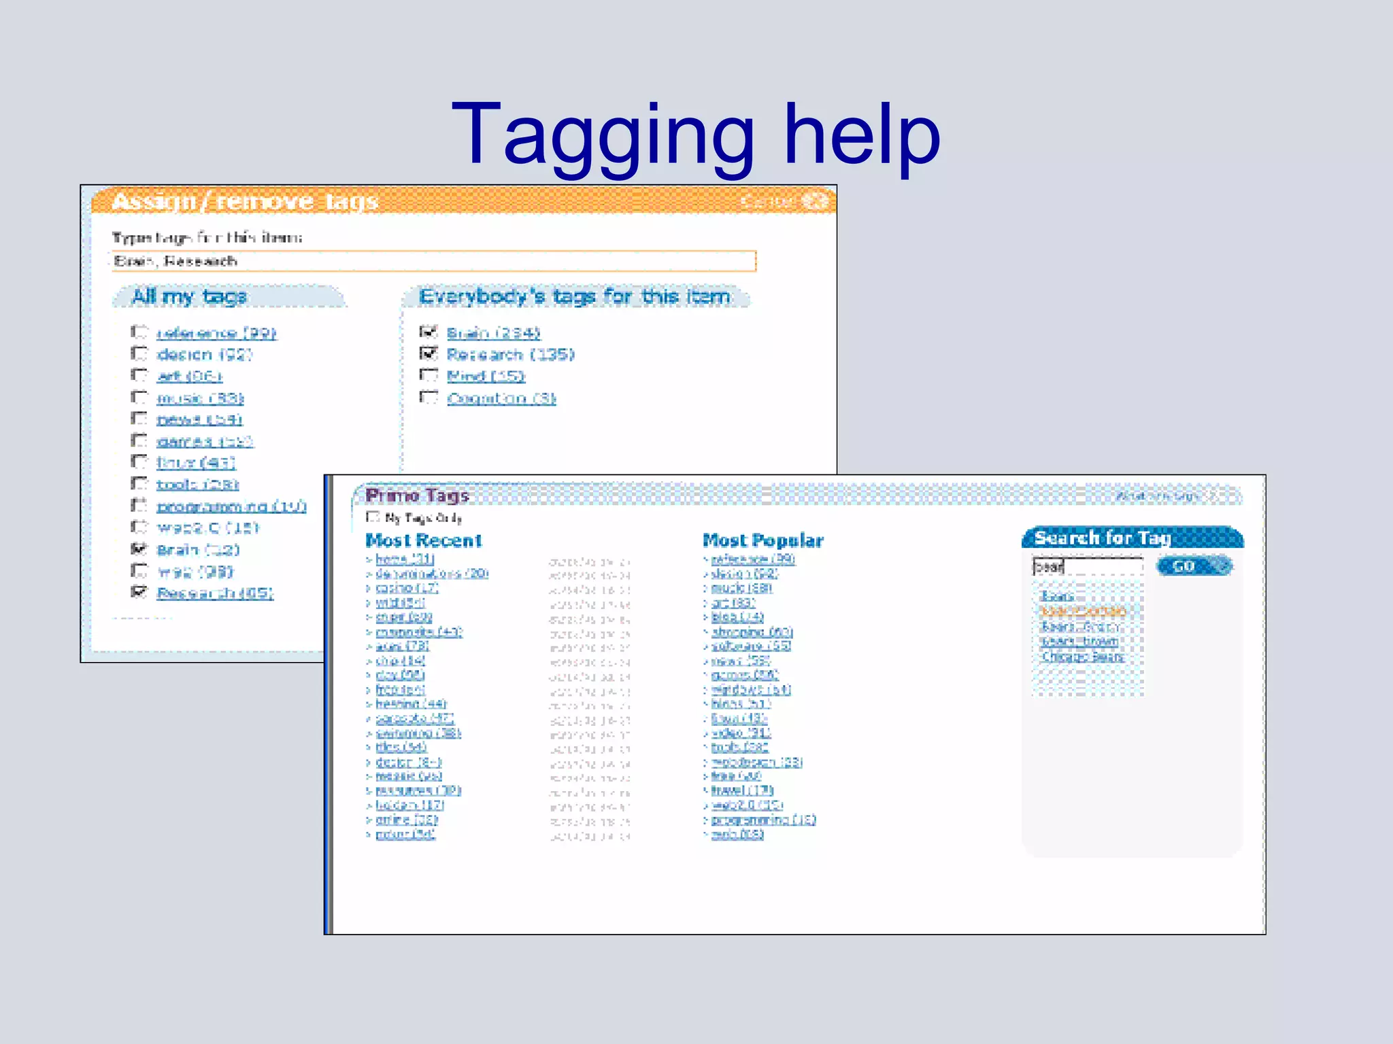Tick the programming checkbox in All my tags
The image size is (1393, 1044).
pos(139,506)
